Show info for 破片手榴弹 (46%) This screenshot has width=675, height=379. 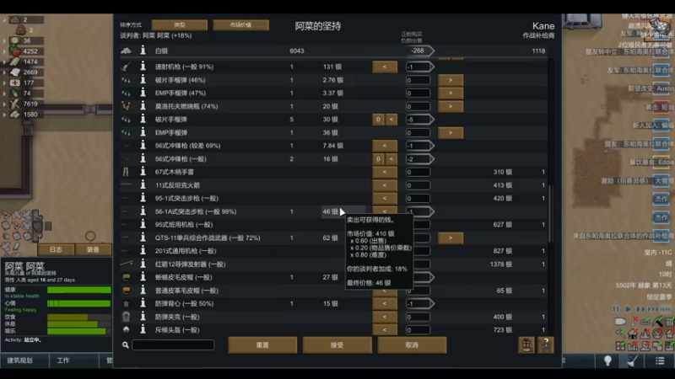143,80
